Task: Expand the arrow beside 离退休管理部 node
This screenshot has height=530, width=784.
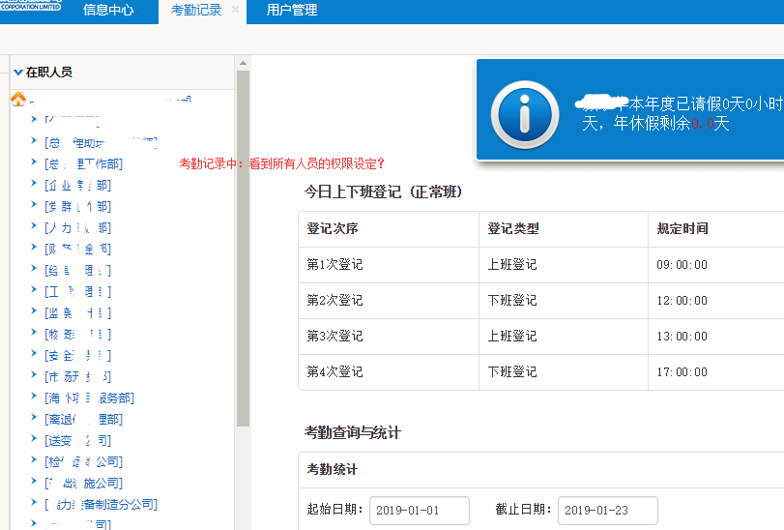Action: click(34, 418)
